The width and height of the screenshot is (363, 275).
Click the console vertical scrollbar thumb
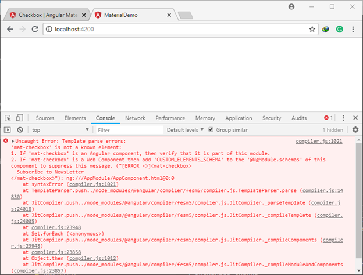(358, 200)
